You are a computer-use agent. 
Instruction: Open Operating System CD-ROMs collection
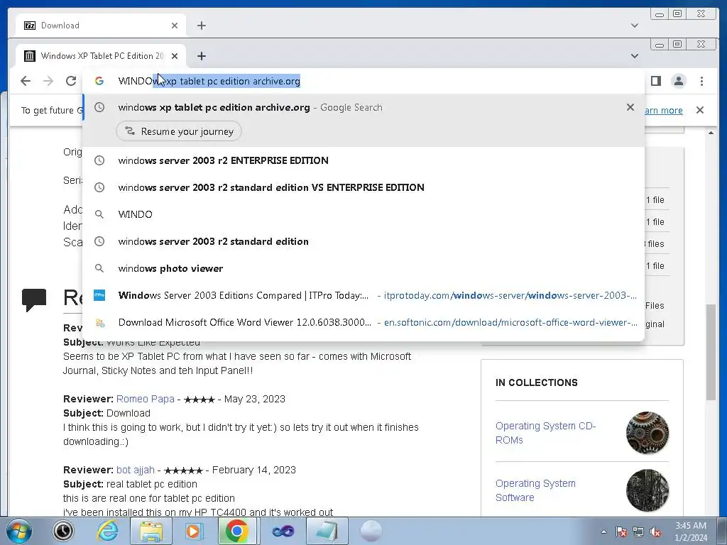pos(545,433)
